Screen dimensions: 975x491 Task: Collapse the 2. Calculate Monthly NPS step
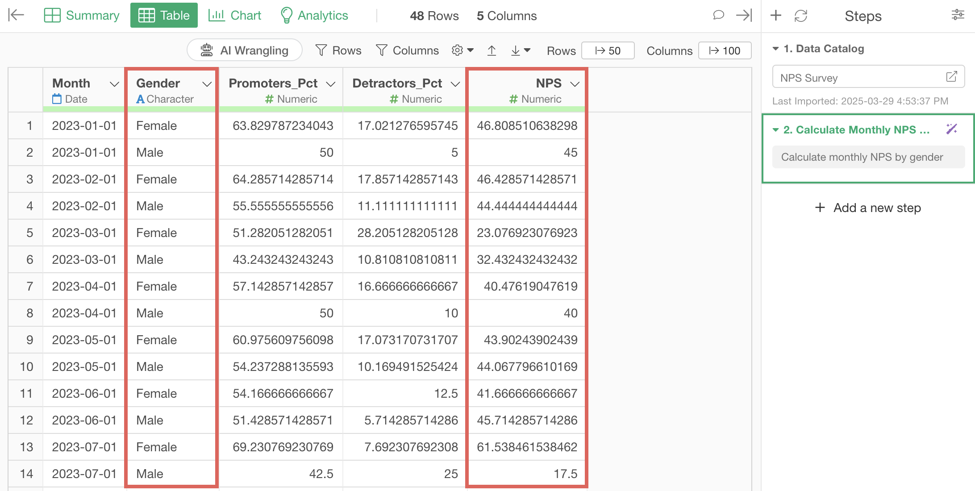click(x=775, y=130)
